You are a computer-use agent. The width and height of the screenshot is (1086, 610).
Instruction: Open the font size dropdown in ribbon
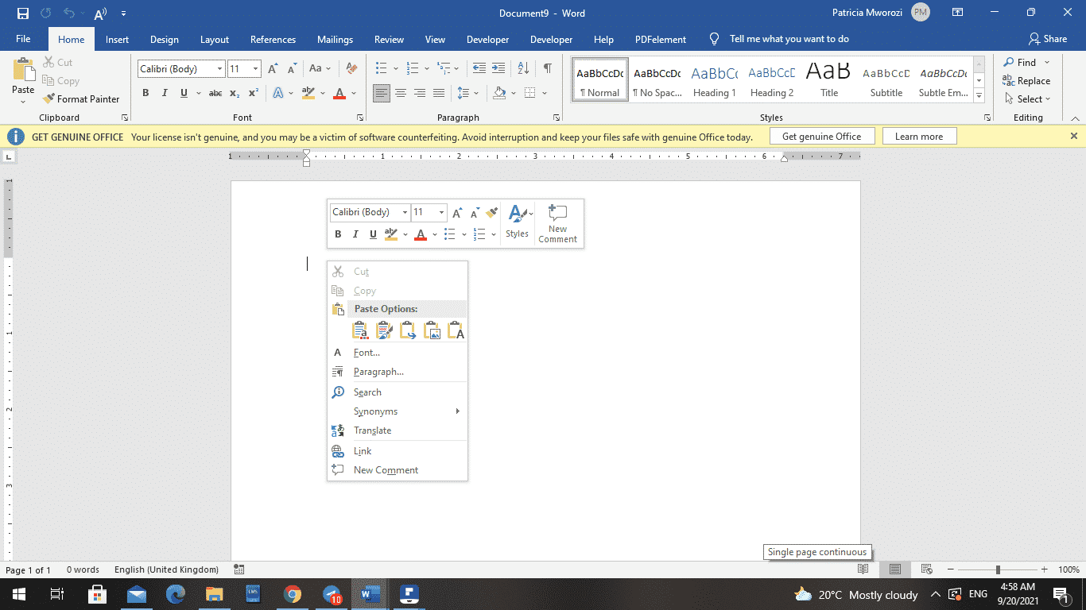254,68
